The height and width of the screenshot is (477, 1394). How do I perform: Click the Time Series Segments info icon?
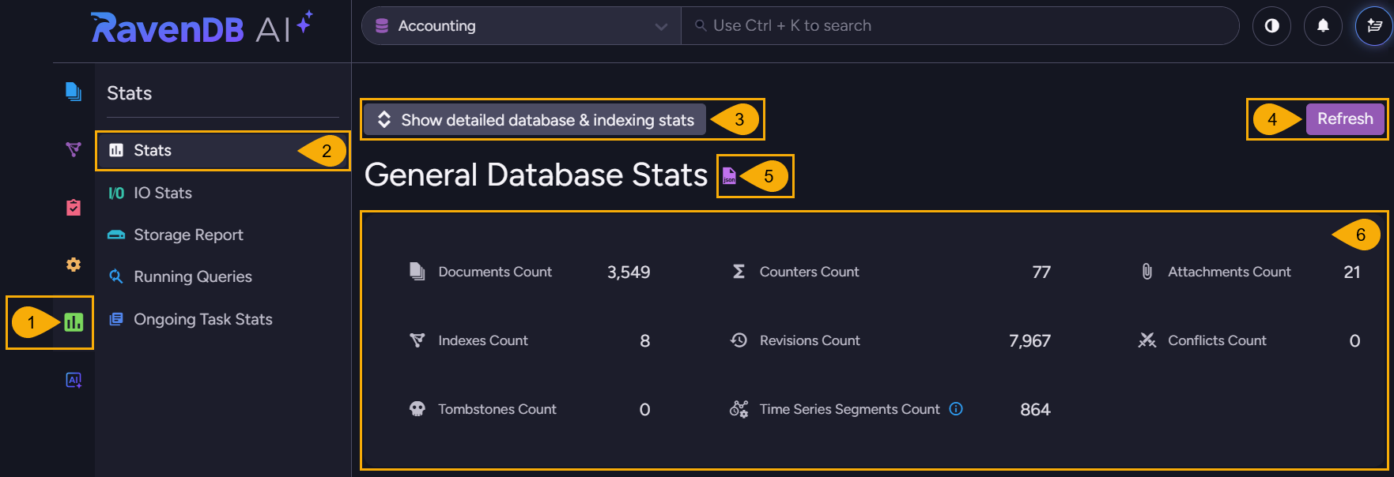[956, 409]
